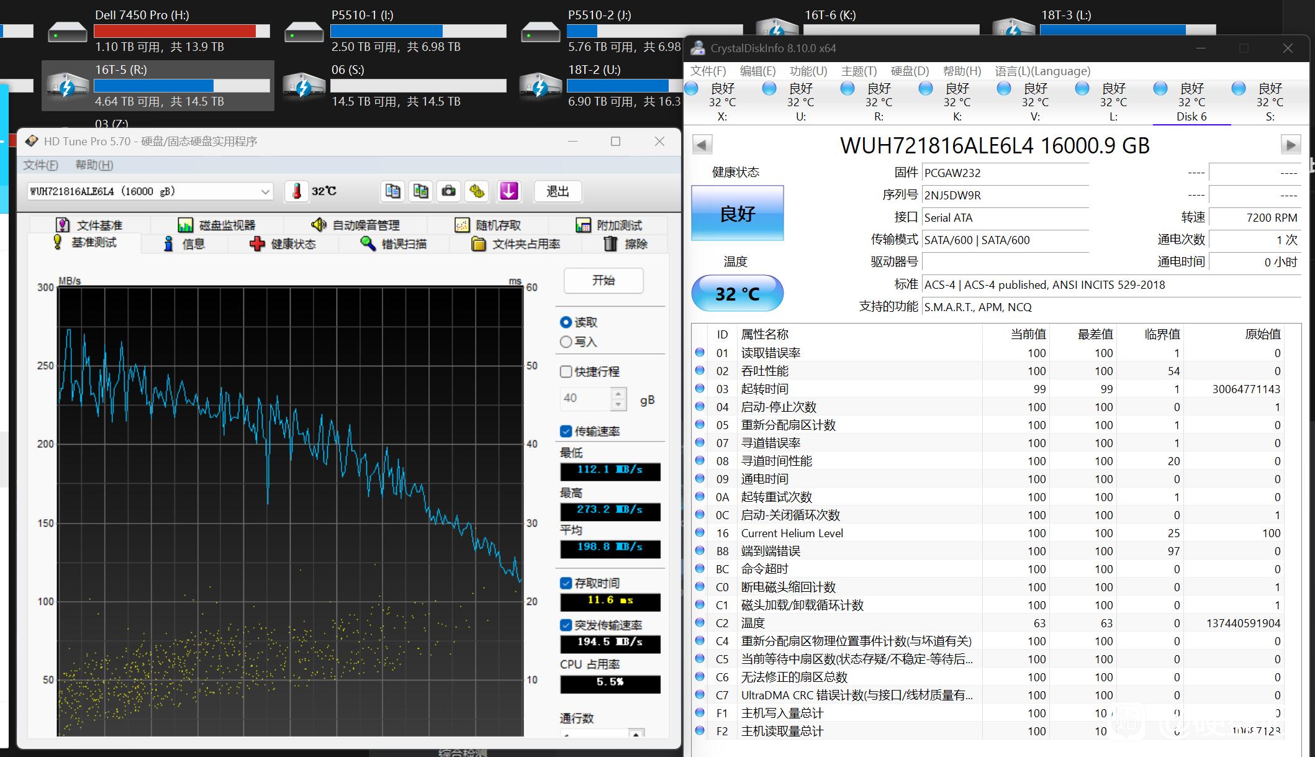This screenshot has height=757, width=1315.
Task: Click the short stroke gB input field
Action: tap(585, 398)
